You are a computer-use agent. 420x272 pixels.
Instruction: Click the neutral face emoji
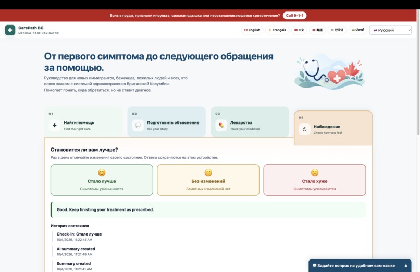pyautogui.click(x=208, y=172)
